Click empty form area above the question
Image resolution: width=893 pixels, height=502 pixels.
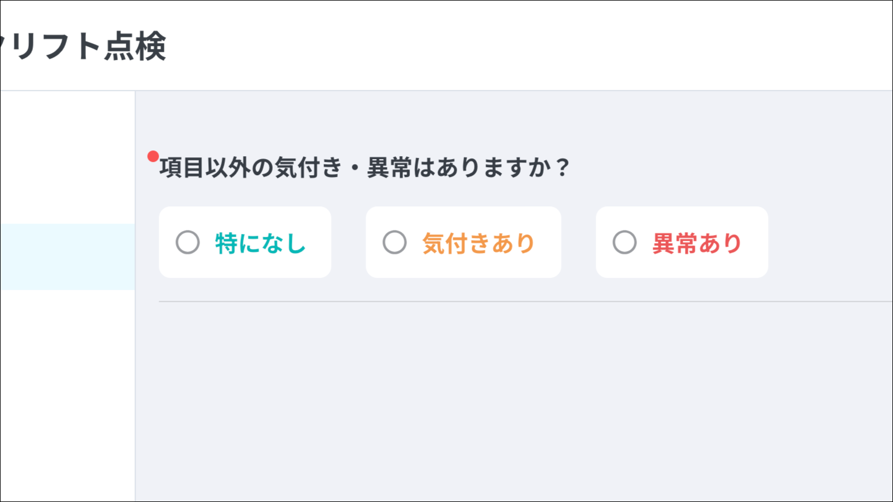(513, 118)
